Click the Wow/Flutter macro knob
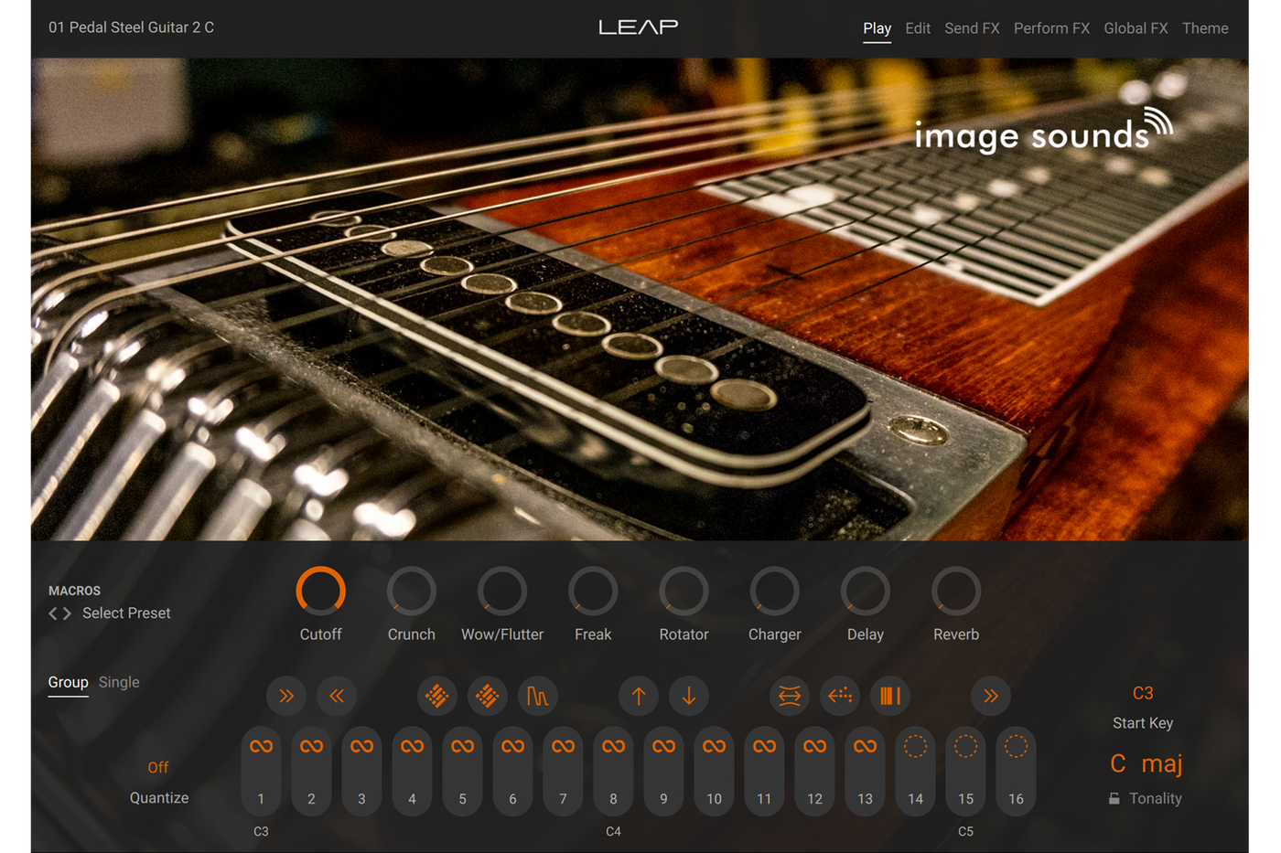 click(x=502, y=592)
